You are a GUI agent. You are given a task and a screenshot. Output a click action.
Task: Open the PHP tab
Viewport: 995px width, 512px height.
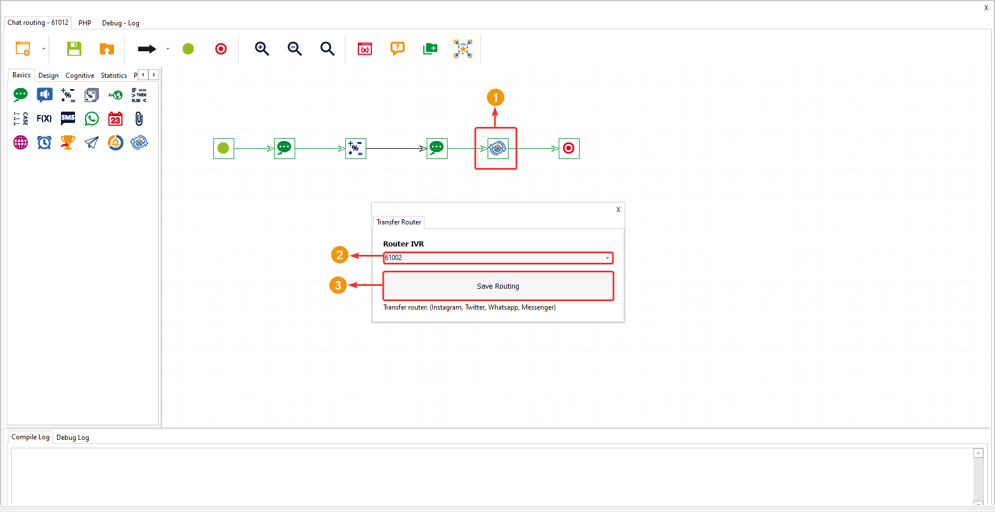point(85,23)
